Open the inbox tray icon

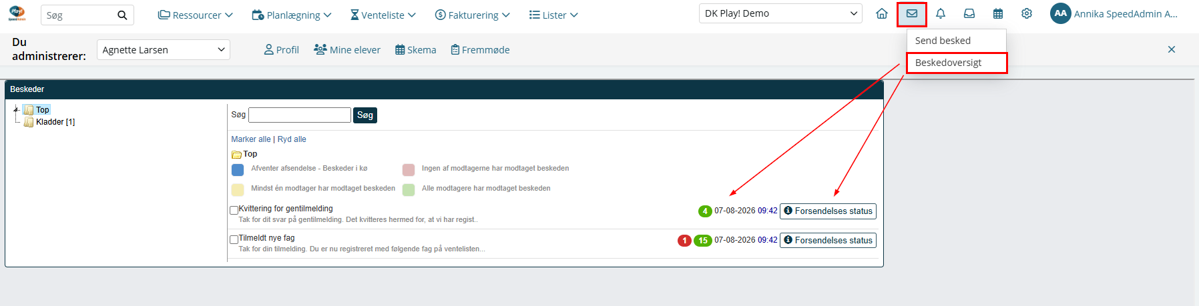tap(969, 14)
